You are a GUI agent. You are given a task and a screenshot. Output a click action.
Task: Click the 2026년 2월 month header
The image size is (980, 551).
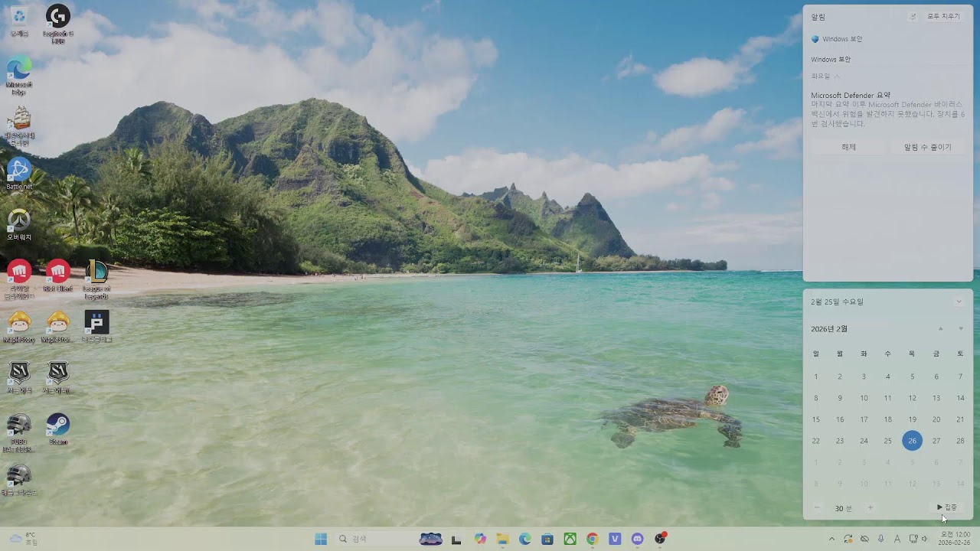tap(829, 329)
